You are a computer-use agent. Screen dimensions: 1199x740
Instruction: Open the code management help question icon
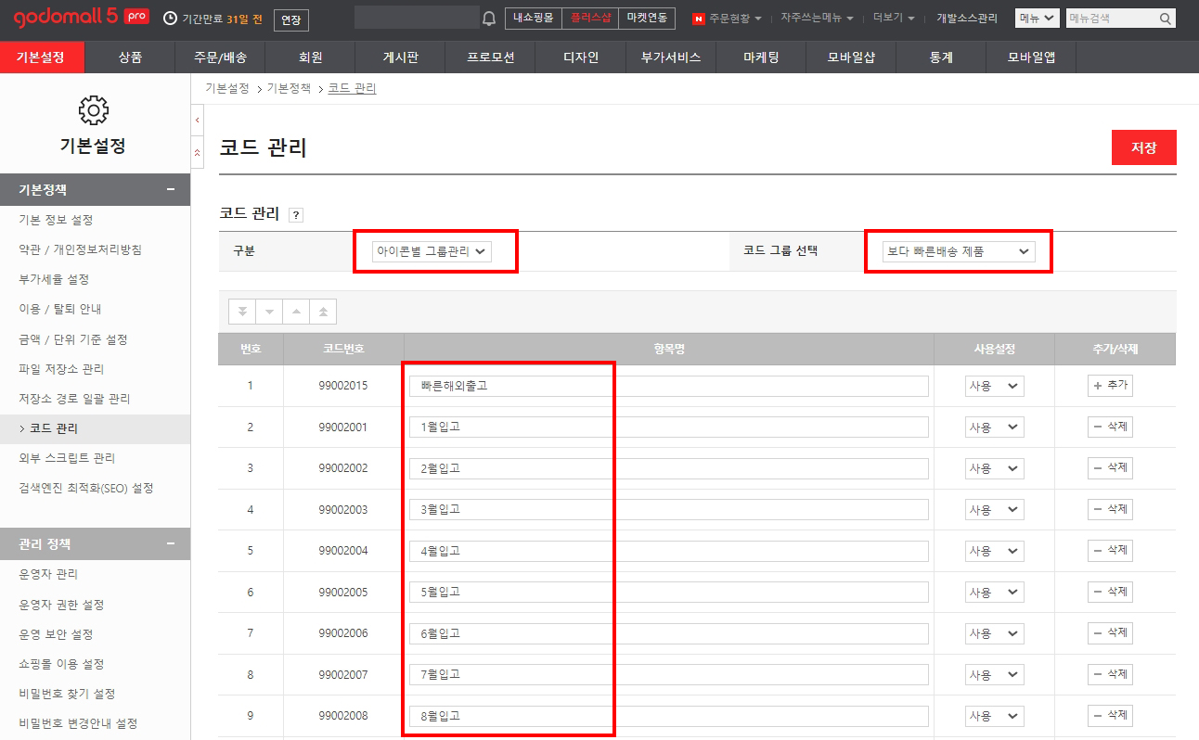(x=296, y=215)
